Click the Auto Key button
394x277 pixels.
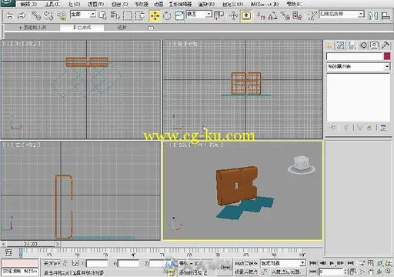246,263
